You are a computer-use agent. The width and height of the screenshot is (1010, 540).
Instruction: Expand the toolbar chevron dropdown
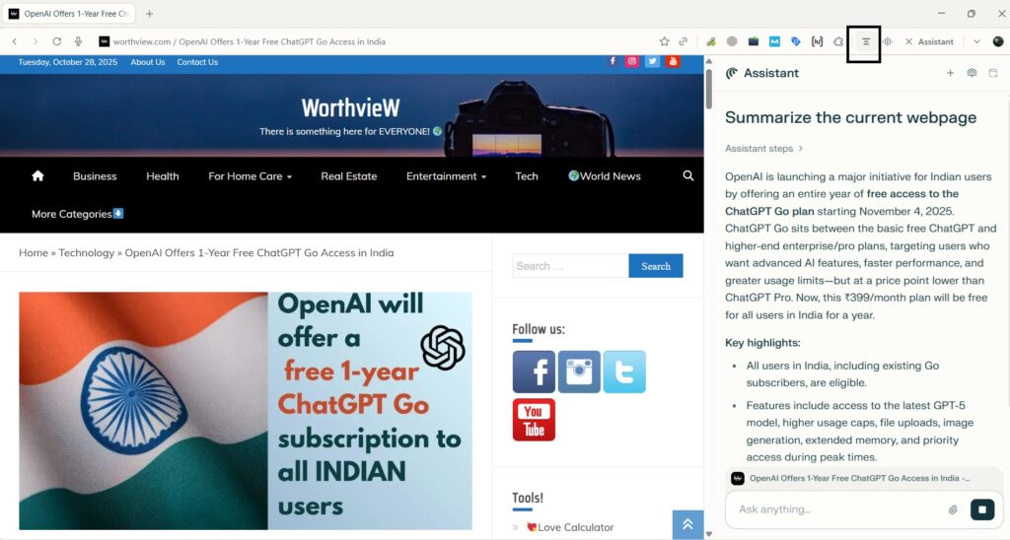point(976,41)
